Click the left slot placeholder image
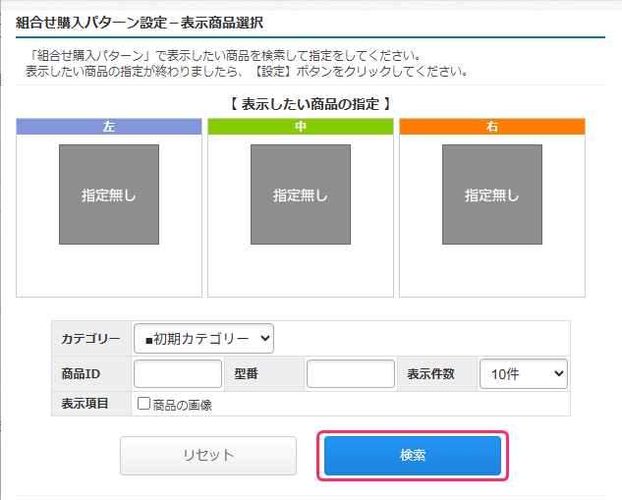 pos(109,194)
